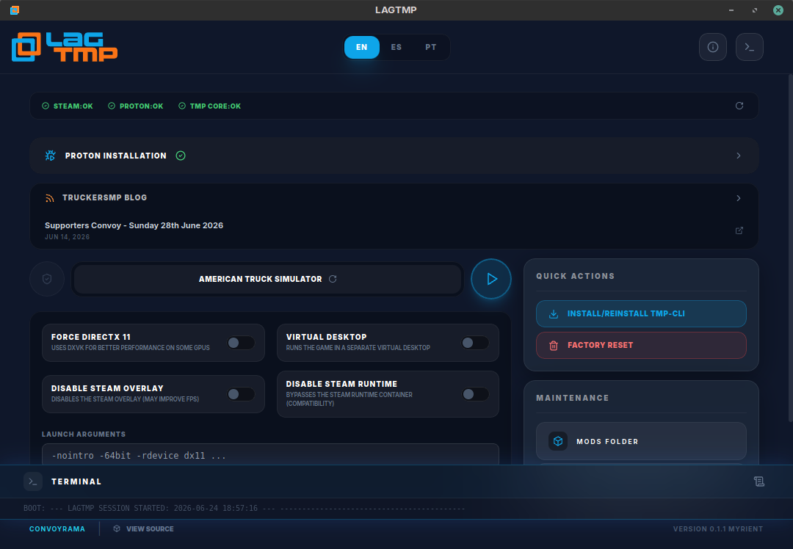Click the Terminal panel header
This screenshot has height=549, width=793.
[396, 481]
